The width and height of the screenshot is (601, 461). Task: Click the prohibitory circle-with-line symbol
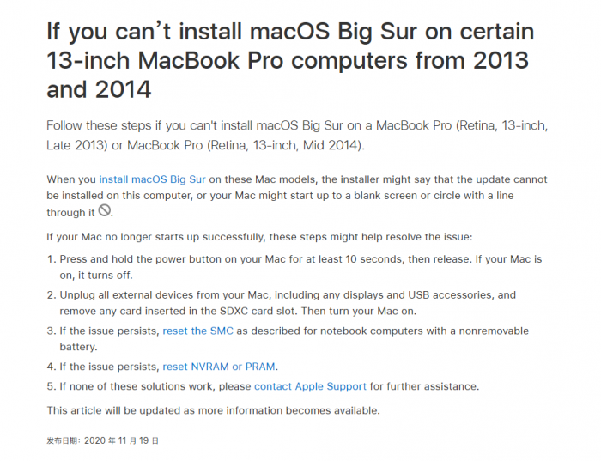(105, 210)
